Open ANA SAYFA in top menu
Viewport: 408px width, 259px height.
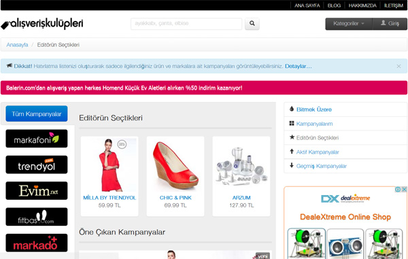tap(307, 5)
